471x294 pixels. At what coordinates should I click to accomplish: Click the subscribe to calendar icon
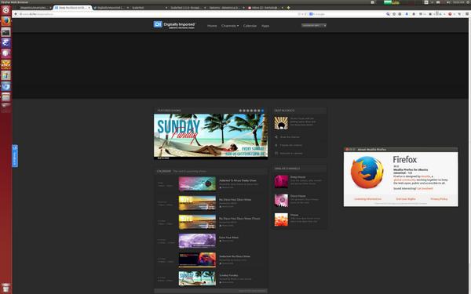pyautogui.click(x=276, y=154)
